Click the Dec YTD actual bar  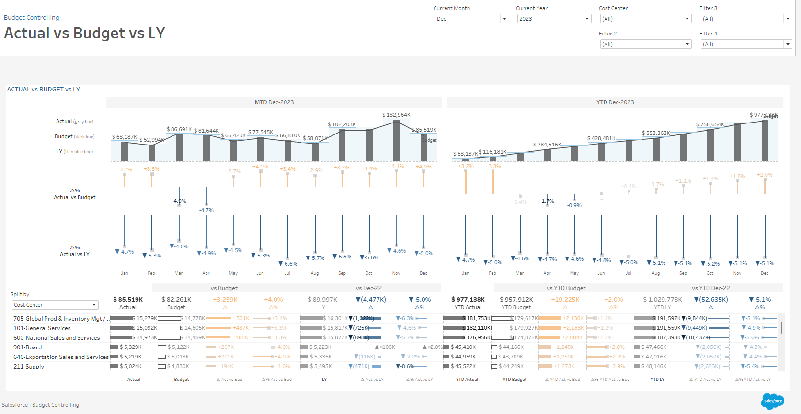point(765,140)
